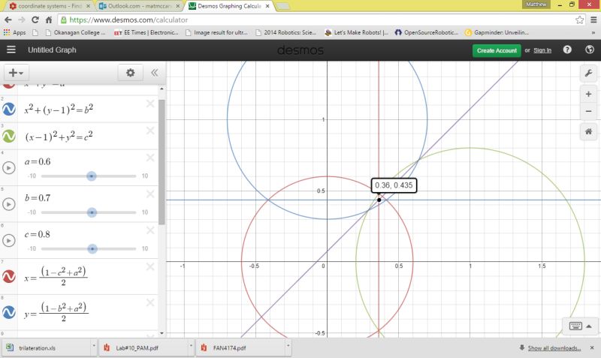Image resolution: width=601 pixels, height=358 pixels.
Task: Open the wrench graph settings tool
Action: pos(588,73)
